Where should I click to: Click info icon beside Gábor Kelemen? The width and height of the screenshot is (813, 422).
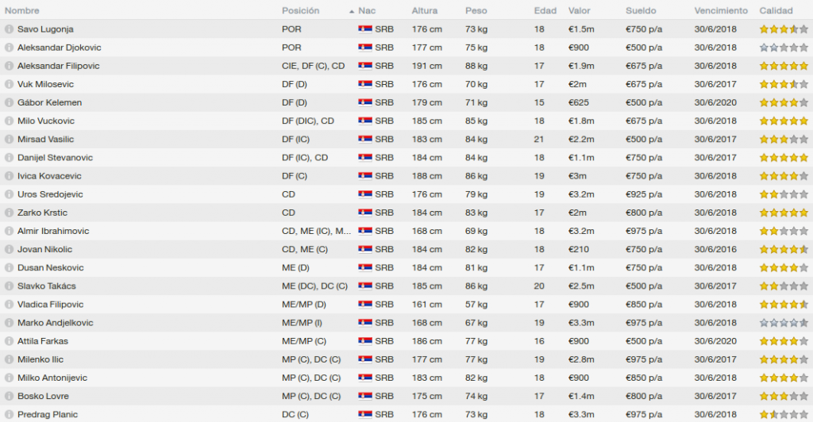[x=9, y=102]
